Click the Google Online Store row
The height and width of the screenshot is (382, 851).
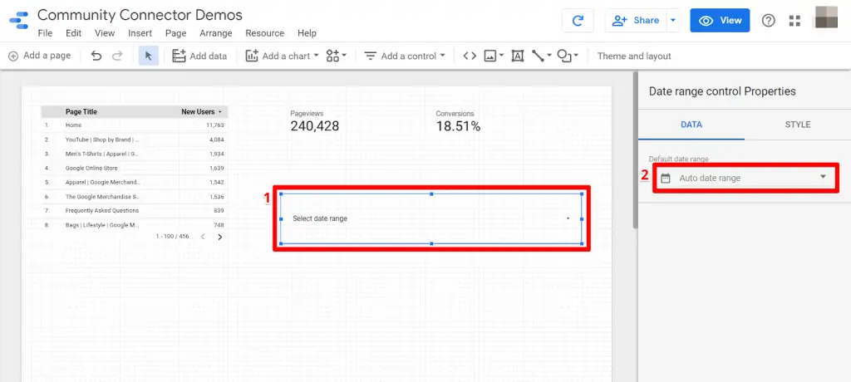(x=134, y=169)
